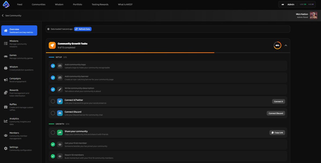Click the Refresh Data button

[x=82, y=28]
